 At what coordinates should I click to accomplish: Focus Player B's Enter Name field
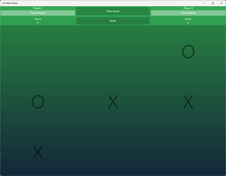click(188, 13)
